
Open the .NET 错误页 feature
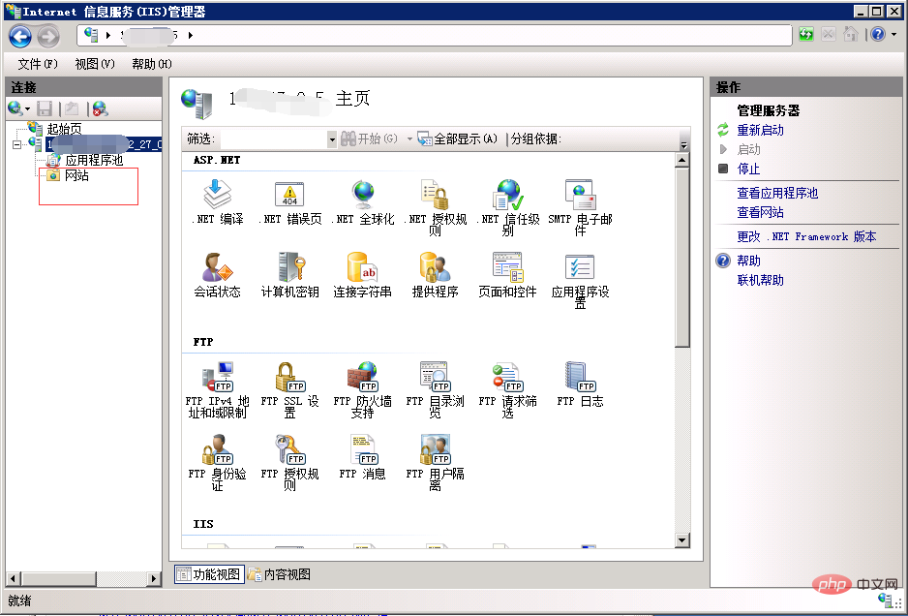289,201
